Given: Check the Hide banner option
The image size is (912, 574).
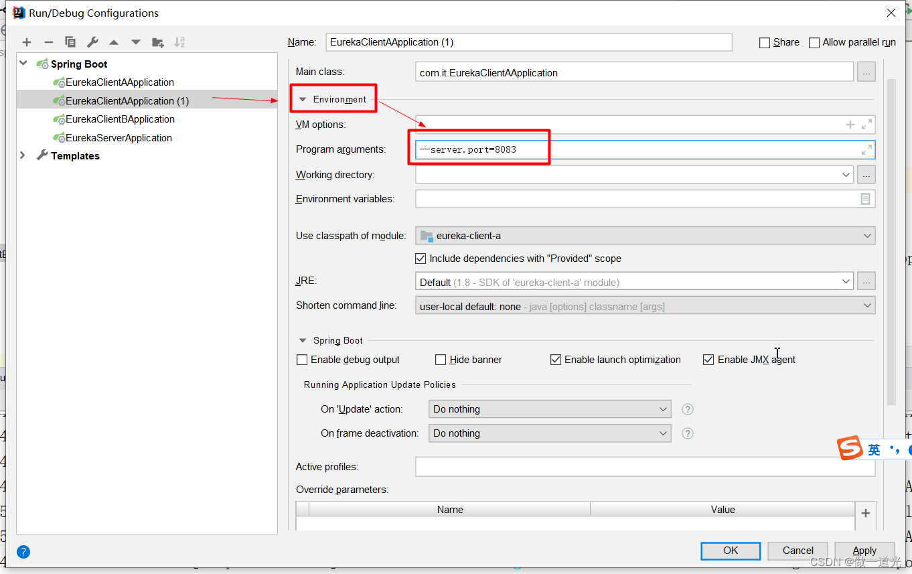Looking at the screenshot, I should click(441, 360).
